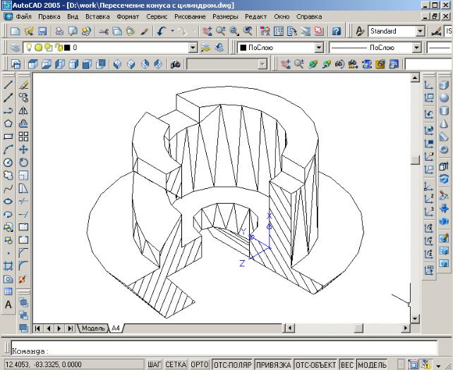Toggle МОДЕЛЬ space button
This screenshot has width=453, height=370.
coord(372,364)
